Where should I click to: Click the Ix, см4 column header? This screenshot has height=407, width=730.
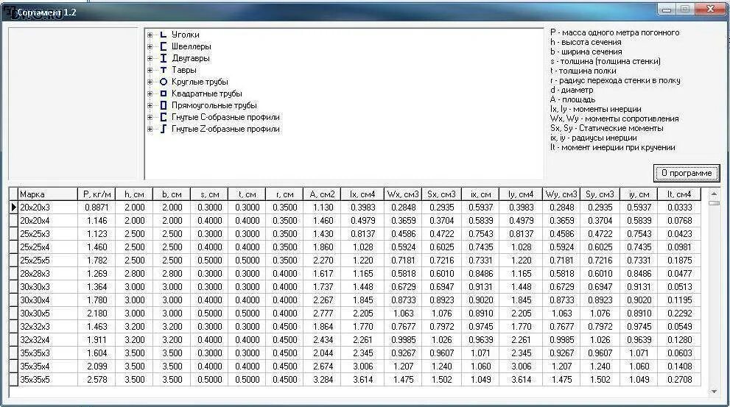(x=362, y=194)
